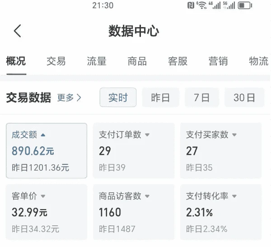Tap the battery icon in status bar

point(245,5)
